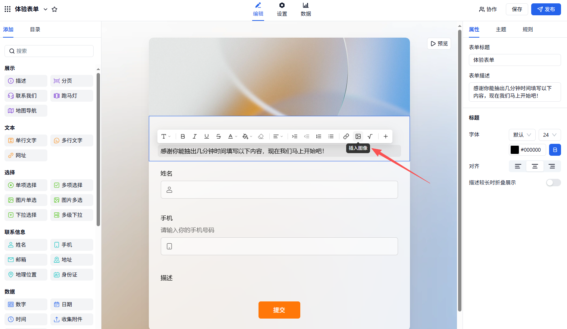Image resolution: width=567 pixels, height=329 pixels.
Task: Click the 预览 preview button
Action: [439, 44]
